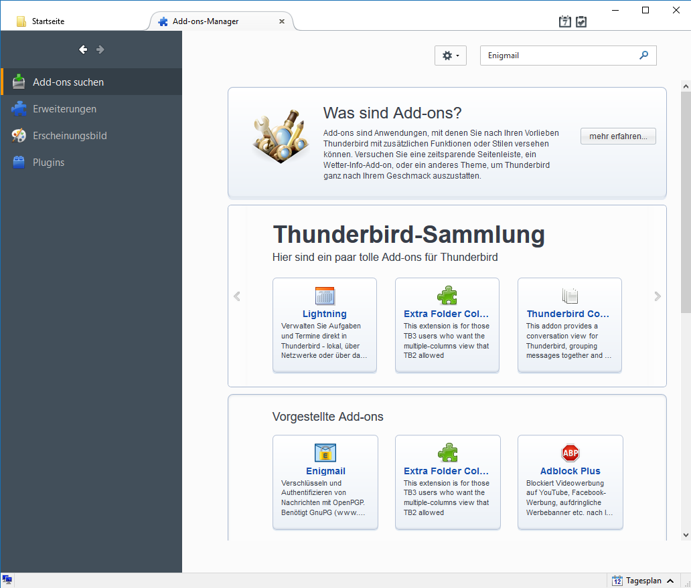Switch to the Startseite tab

(48, 21)
